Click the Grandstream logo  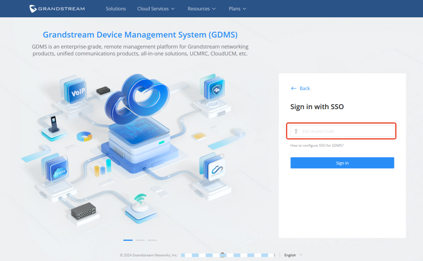tap(57, 9)
